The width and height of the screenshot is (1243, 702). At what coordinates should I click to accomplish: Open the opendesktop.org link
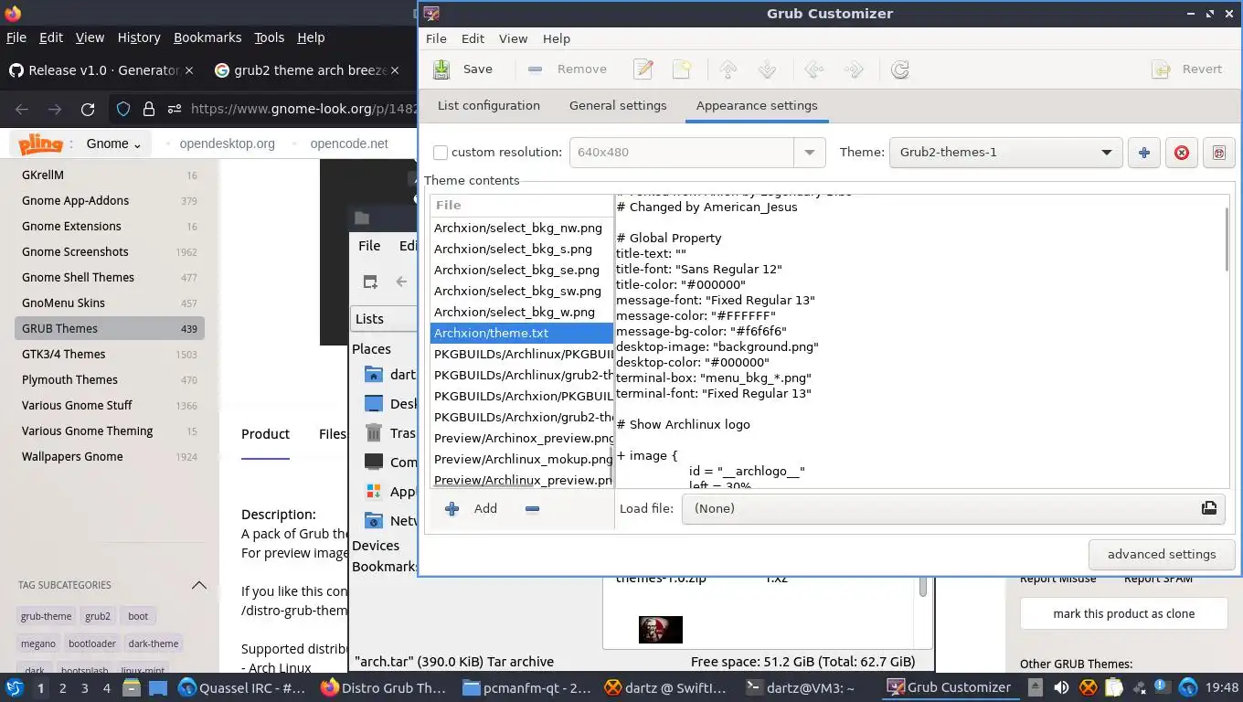227,144
